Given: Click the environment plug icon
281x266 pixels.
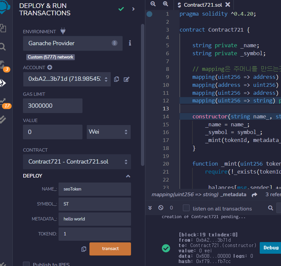Looking at the screenshot, I should (63, 31).
